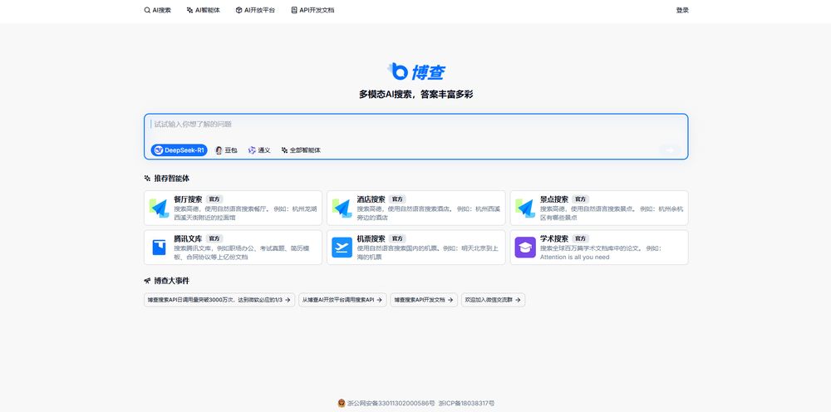Select the DeepSeek-R1 model chip
The image size is (831, 412).
point(179,150)
